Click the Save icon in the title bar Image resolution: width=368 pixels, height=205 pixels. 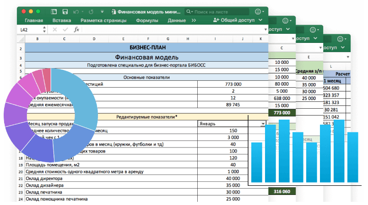pos(65,12)
